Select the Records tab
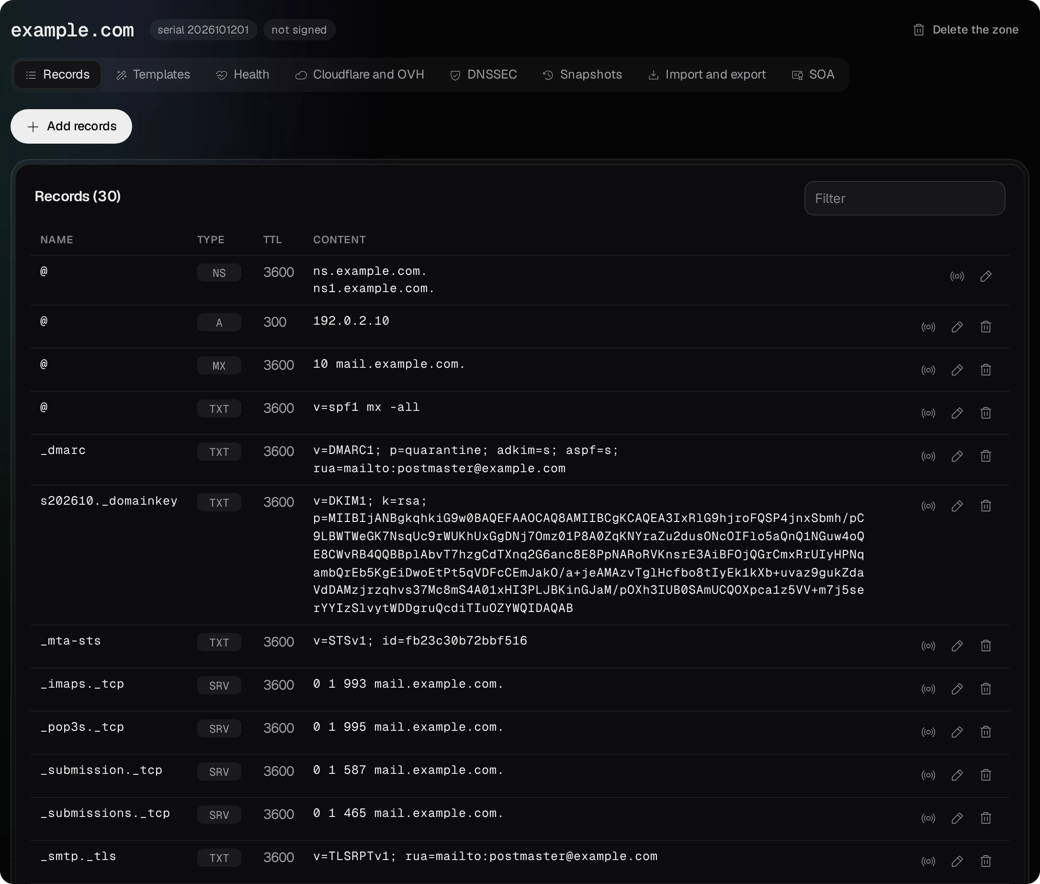Image resolution: width=1040 pixels, height=884 pixels. pos(57,75)
